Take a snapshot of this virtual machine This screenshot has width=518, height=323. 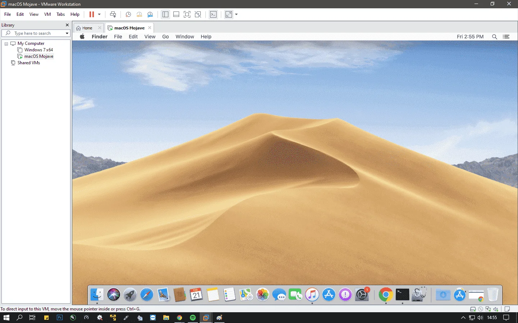point(128,14)
